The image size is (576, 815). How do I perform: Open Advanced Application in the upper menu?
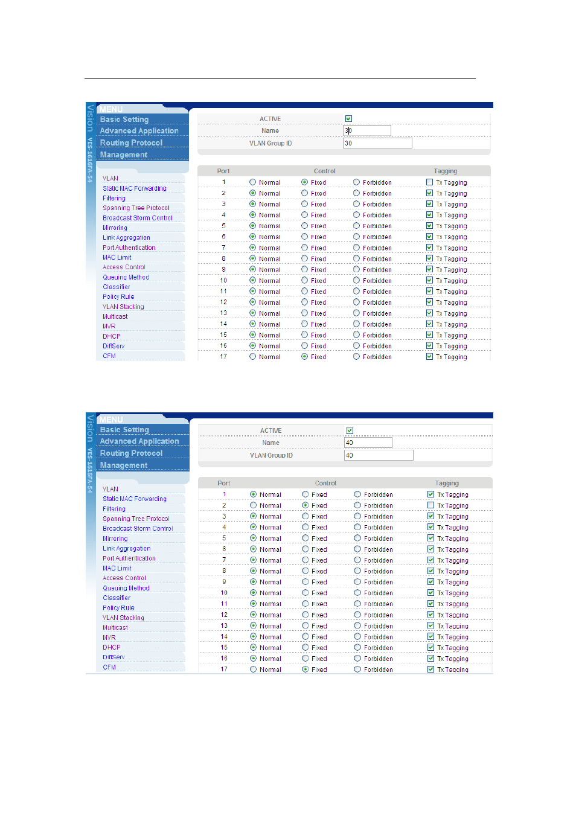pos(139,131)
